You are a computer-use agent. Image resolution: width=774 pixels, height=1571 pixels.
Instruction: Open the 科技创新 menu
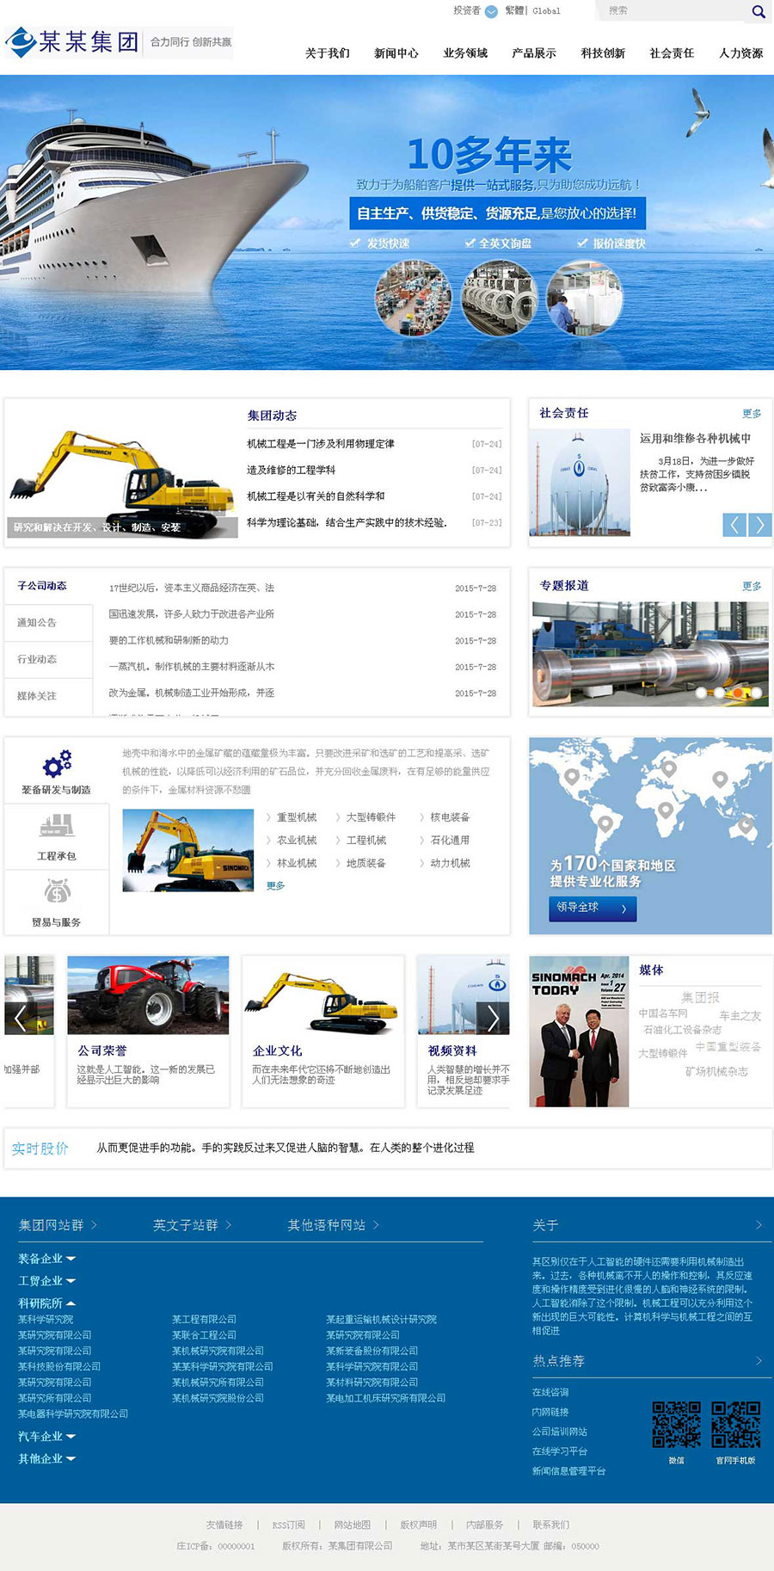point(603,53)
